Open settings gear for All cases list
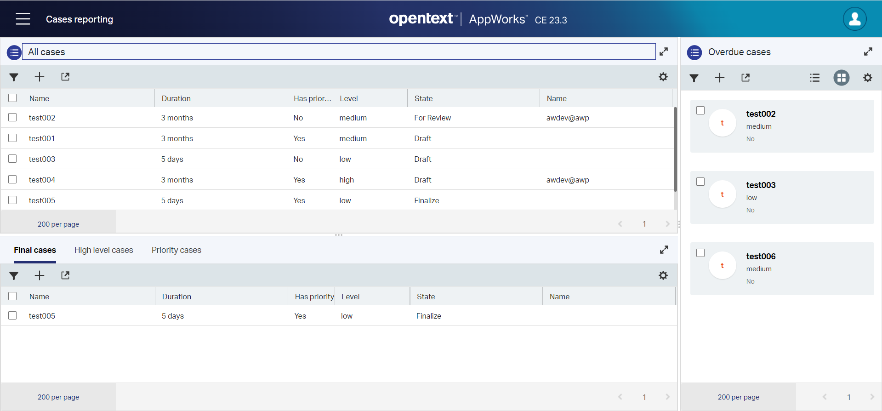The height and width of the screenshot is (411, 882). point(663,77)
